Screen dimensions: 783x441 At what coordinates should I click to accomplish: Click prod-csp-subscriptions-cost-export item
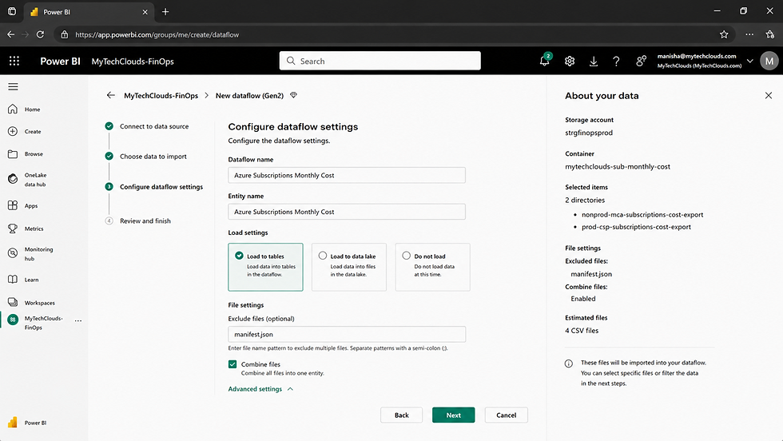click(x=636, y=227)
